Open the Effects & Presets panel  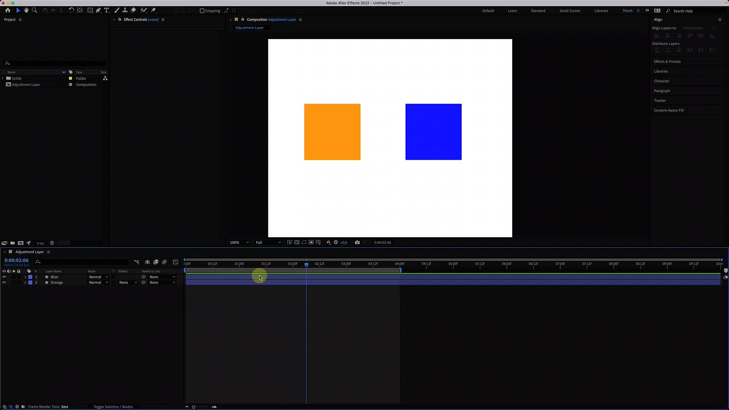667,61
